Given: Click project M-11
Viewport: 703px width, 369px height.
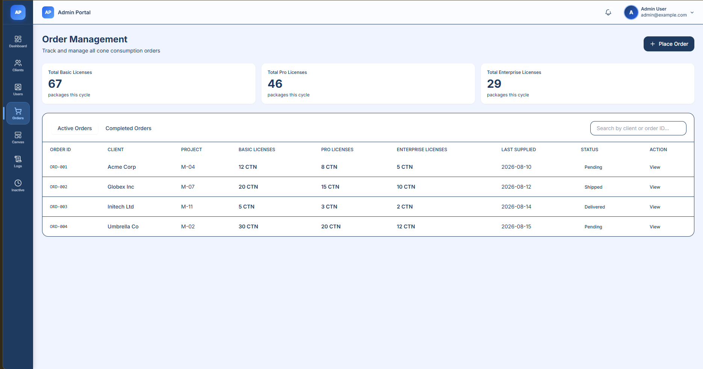Looking at the screenshot, I should (x=187, y=207).
